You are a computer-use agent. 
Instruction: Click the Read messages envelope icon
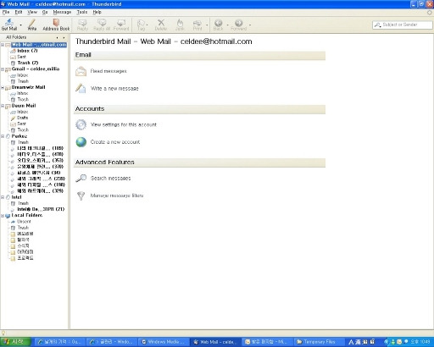(x=81, y=71)
